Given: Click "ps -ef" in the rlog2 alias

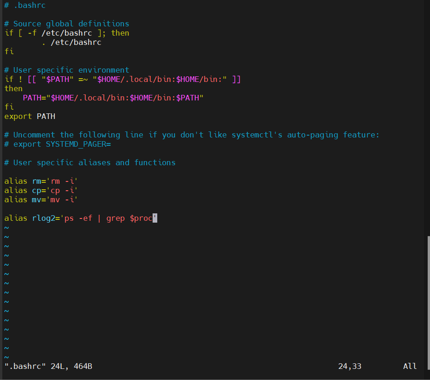Looking at the screenshot, I should pyautogui.click(x=78, y=218).
